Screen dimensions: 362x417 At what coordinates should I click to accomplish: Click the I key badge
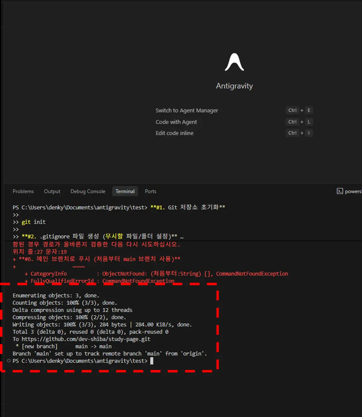(309, 133)
